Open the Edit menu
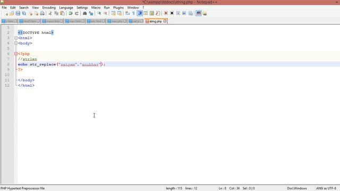 coord(13,7)
